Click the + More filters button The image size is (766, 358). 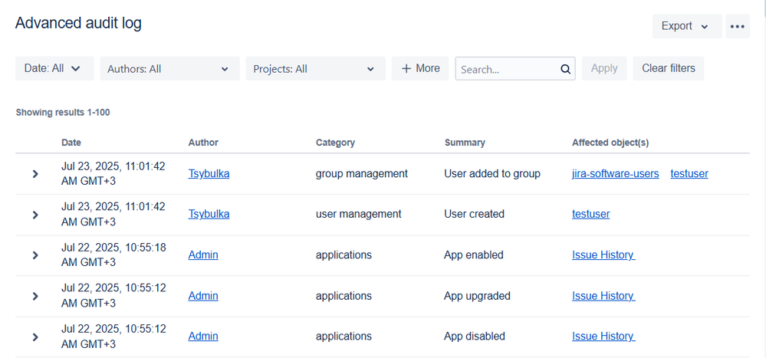pyautogui.click(x=420, y=68)
